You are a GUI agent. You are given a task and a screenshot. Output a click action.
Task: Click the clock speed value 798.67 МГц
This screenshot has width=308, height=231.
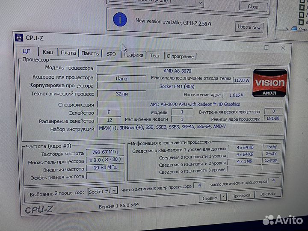(x=105, y=152)
